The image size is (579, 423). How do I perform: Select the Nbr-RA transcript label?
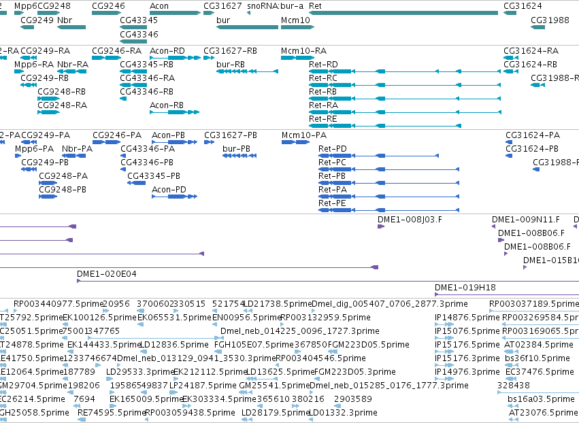tap(73, 65)
